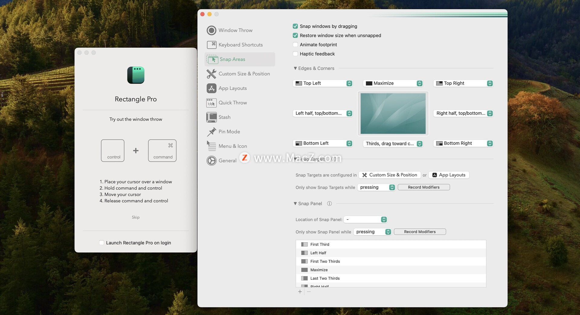The height and width of the screenshot is (315, 580).
Task: Click the Last Two Thirds layout icon
Action: click(304, 278)
